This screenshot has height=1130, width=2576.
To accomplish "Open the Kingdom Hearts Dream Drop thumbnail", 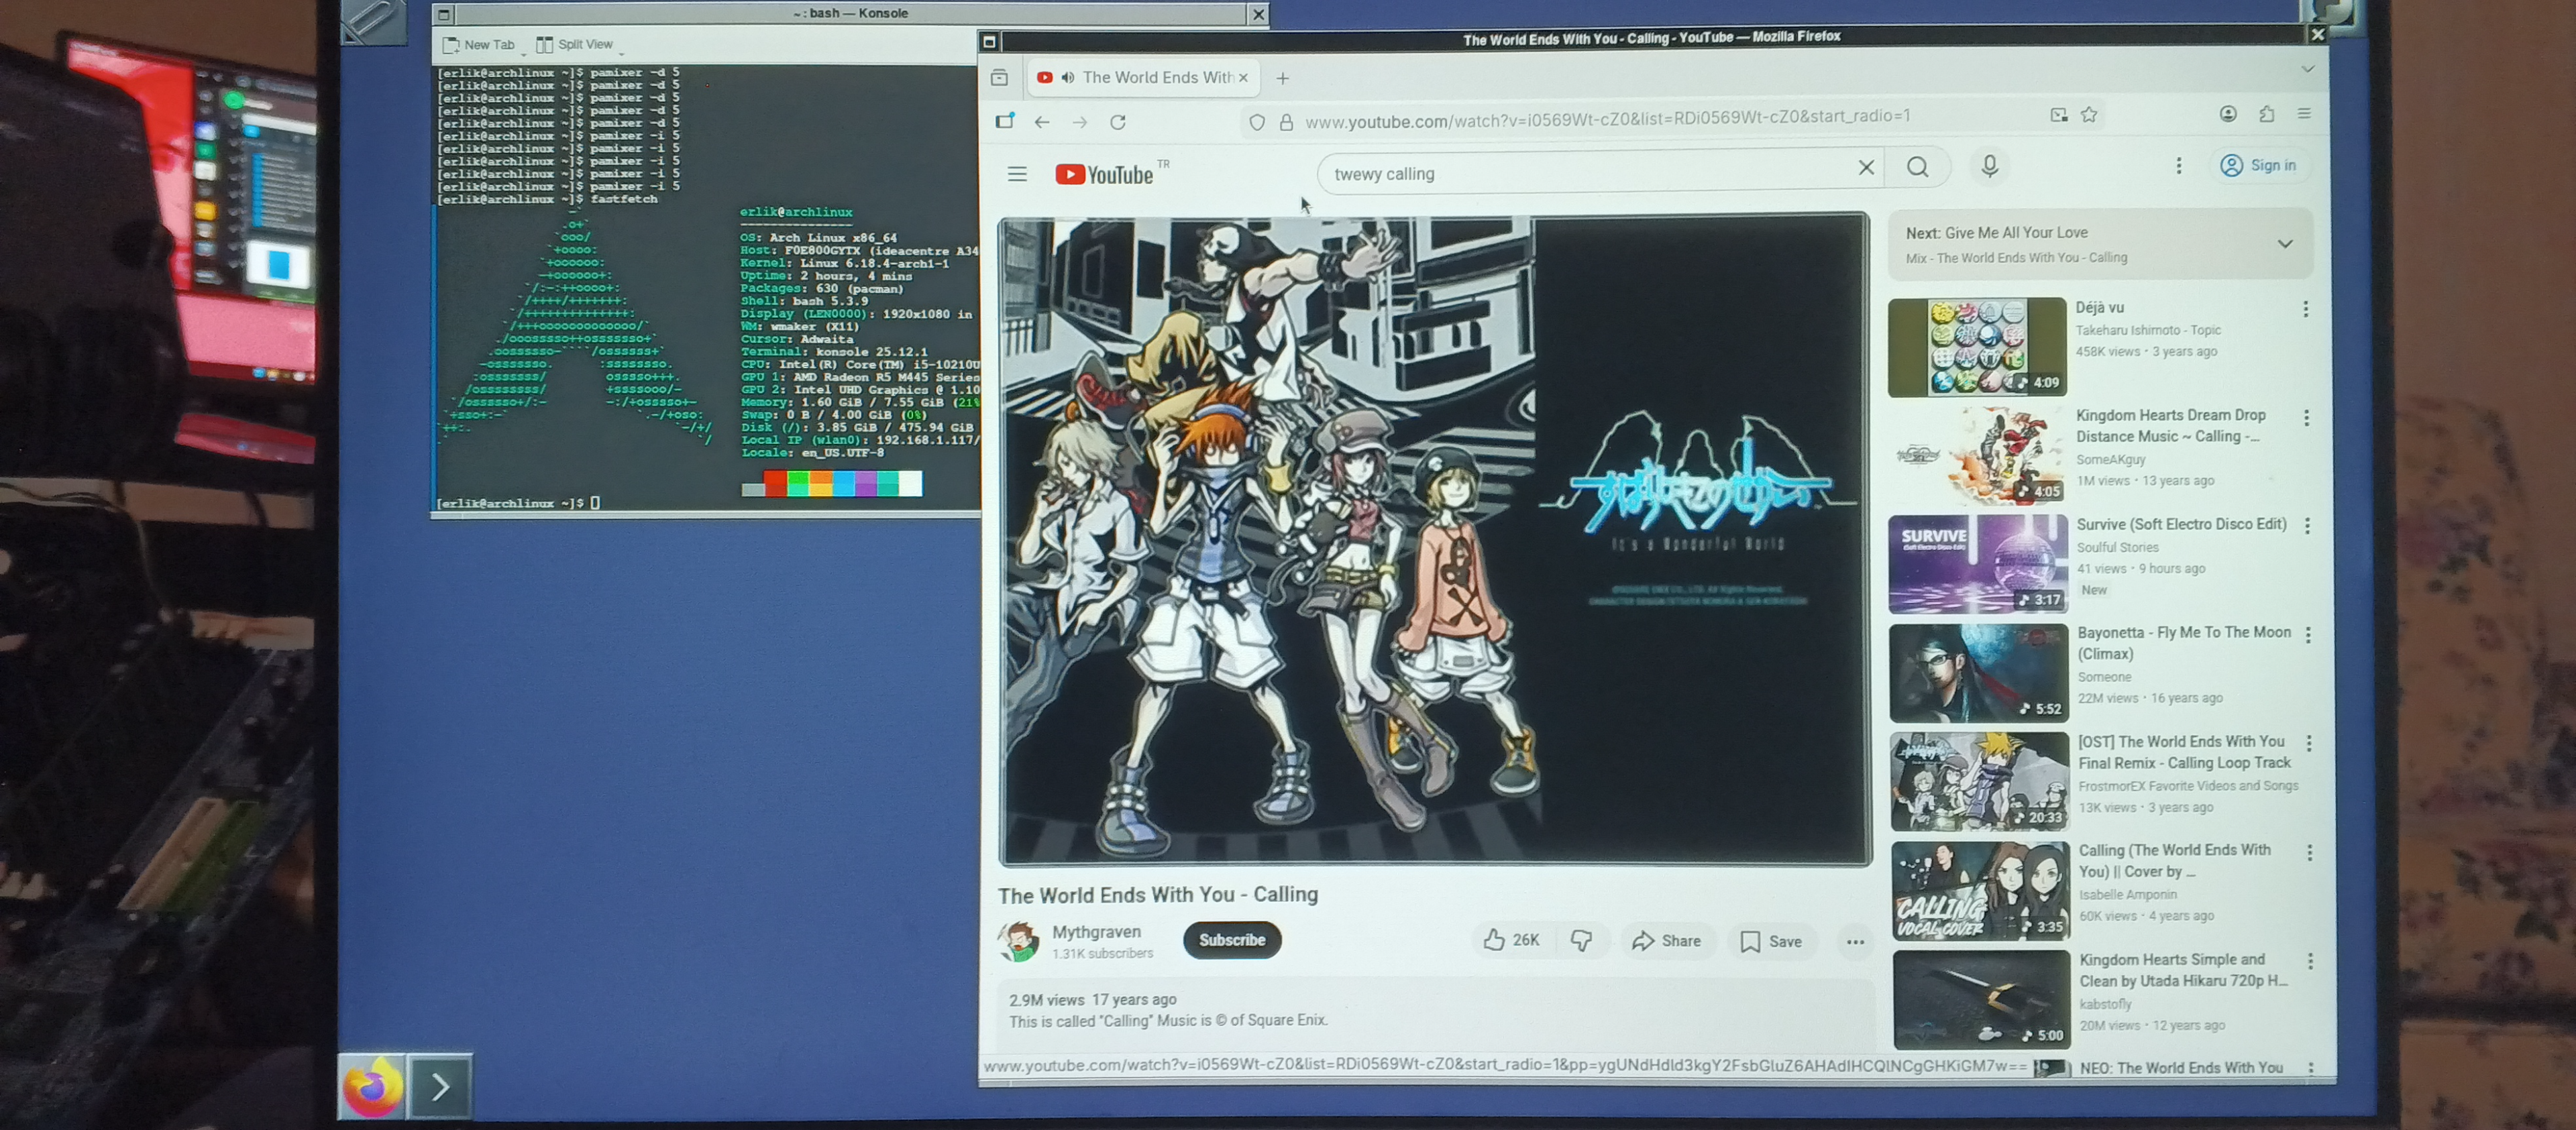I will coord(1978,456).
